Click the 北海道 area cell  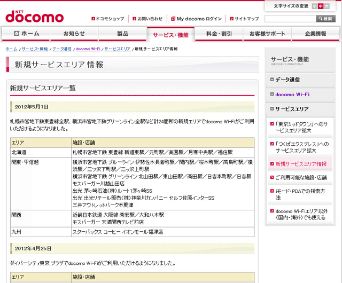tap(41, 152)
